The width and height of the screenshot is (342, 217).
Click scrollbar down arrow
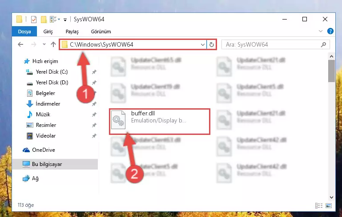tap(331, 197)
